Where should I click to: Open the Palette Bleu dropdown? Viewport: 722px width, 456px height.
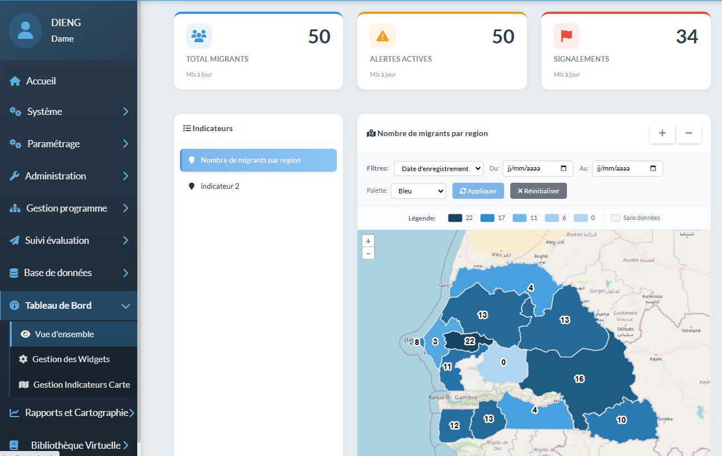(418, 191)
